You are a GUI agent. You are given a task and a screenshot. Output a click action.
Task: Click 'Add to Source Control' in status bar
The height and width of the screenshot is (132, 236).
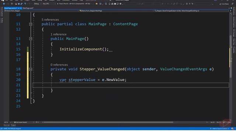coord(220,129)
